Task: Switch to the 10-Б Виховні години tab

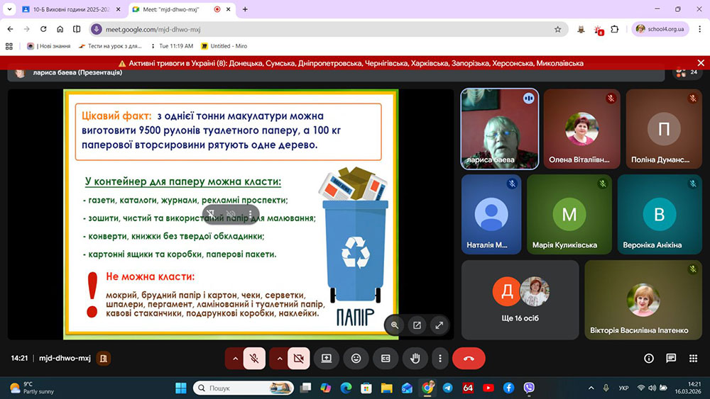Action: tap(67, 10)
